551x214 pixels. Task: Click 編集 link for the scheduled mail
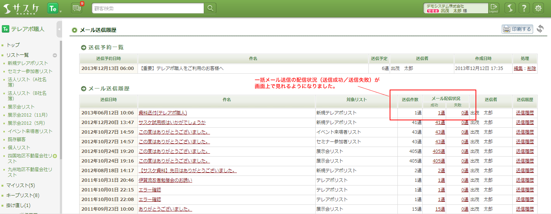[518, 68]
